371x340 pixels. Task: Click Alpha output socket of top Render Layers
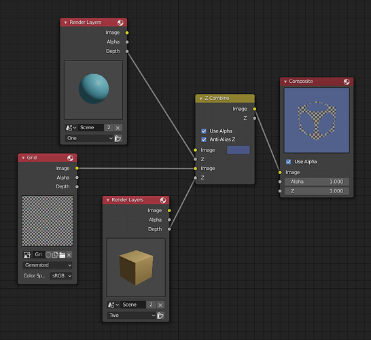tap(127, 42)
